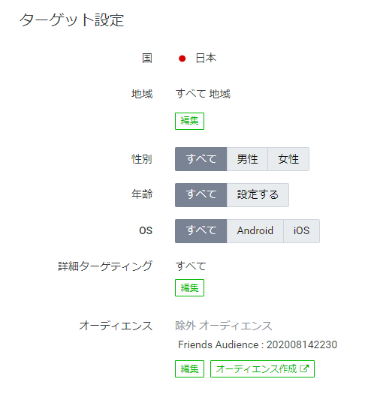Click the Friends Audience : 202008142230 entry
Screen dimensions: 374x397
pyautogui.click(x=258, y=344)
